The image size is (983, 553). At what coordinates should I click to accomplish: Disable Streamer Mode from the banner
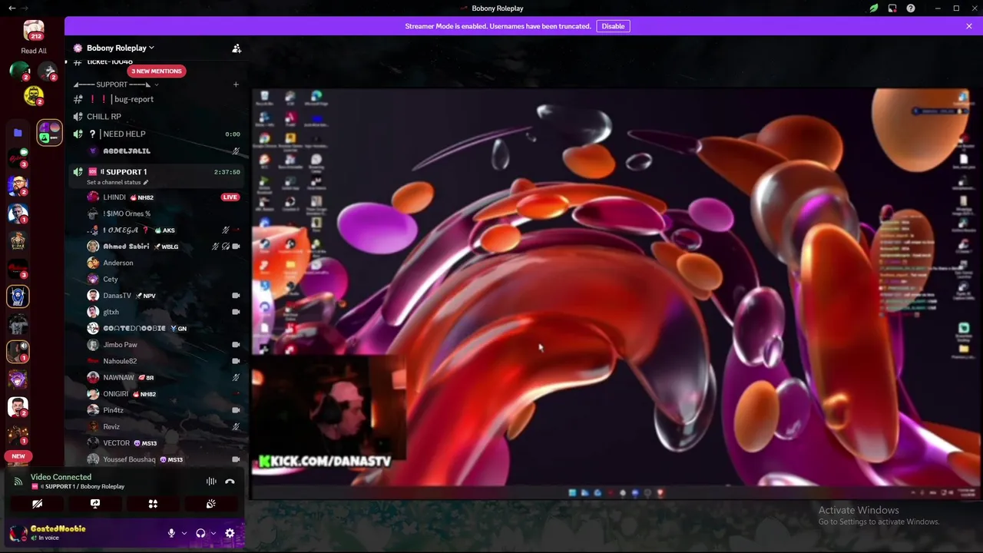613,26
